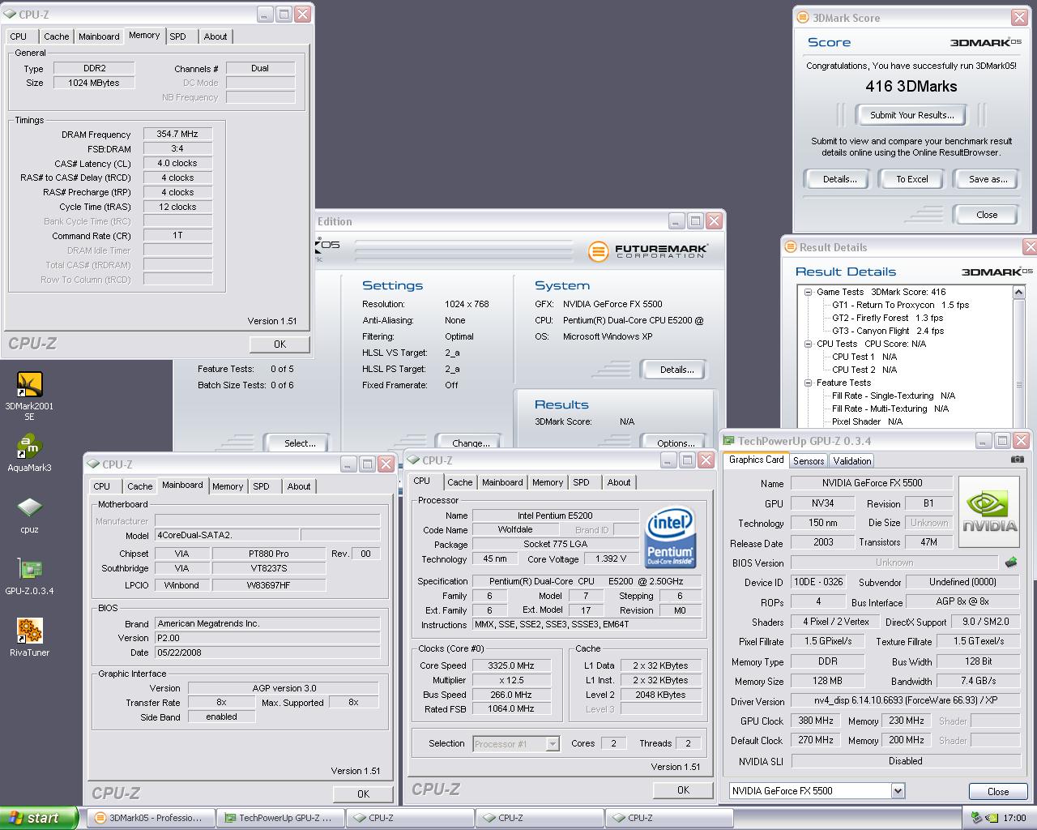
Task: Switch to Sensors tab in GPU-Z
Action: (809, 461)
